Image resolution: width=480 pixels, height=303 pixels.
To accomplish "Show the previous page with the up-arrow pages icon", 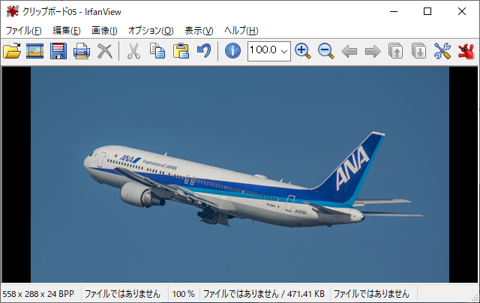I will (396, 51).
